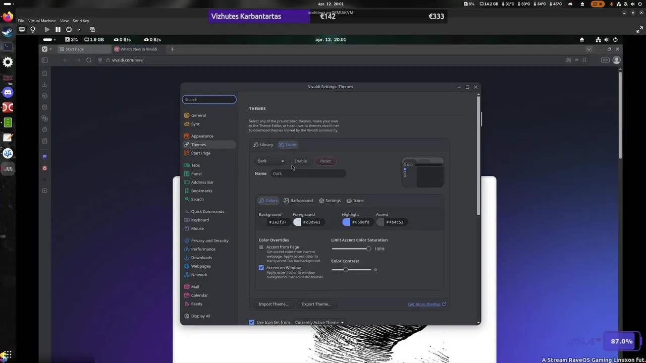Open a new tab with the plus button
The image size is (646, 363).
pos(172,49)
